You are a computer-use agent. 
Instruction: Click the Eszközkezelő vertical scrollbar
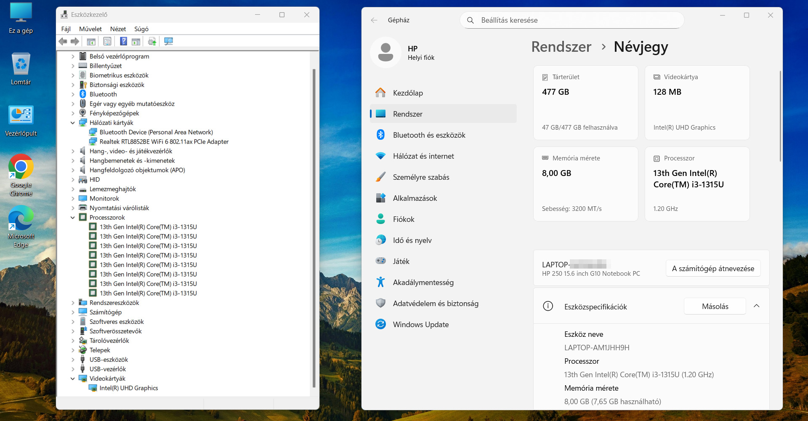(314, 228)
